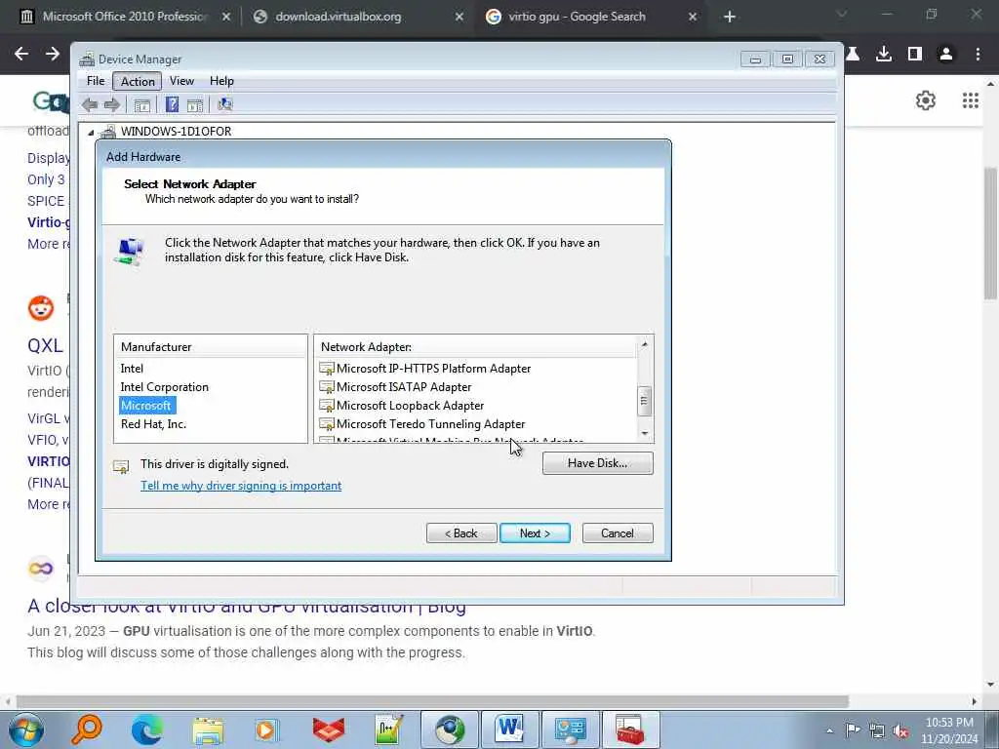
Task: Open the Windows Start button
Action: coord(26,729)
